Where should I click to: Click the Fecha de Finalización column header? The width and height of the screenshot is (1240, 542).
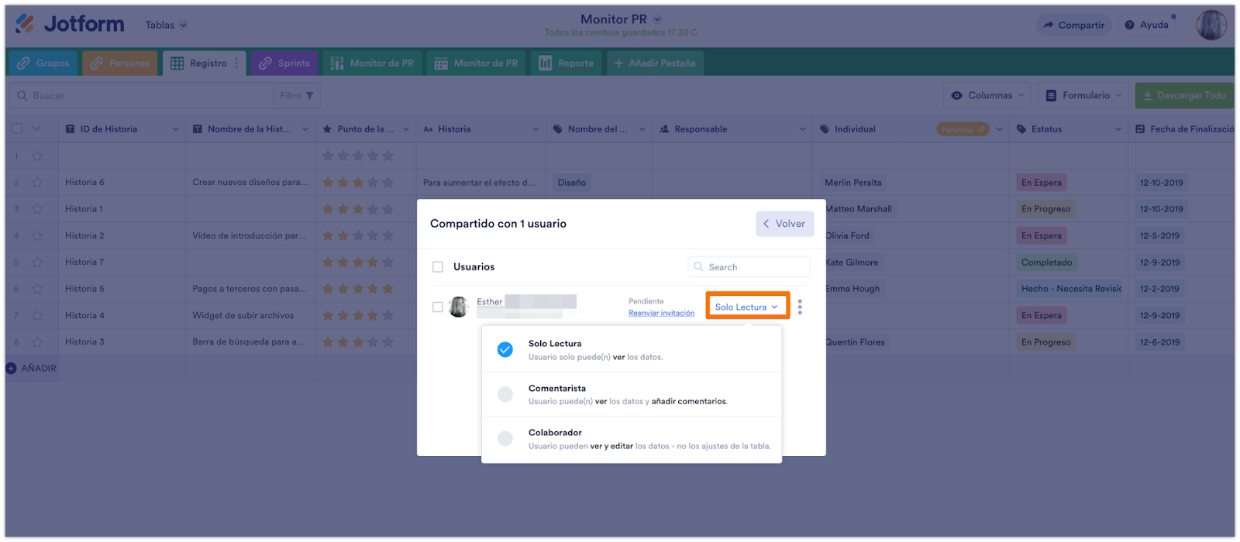coord(1183,129)
